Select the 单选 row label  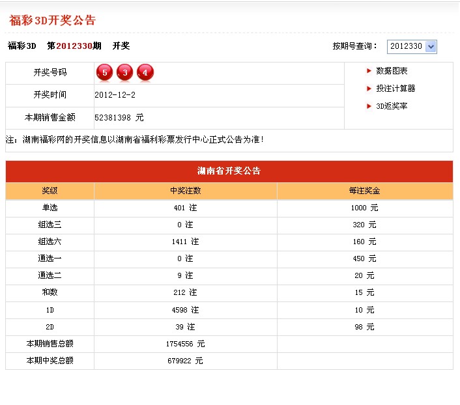50,208
